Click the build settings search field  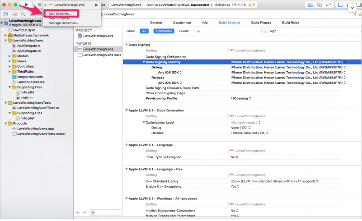tap(312, 31)
